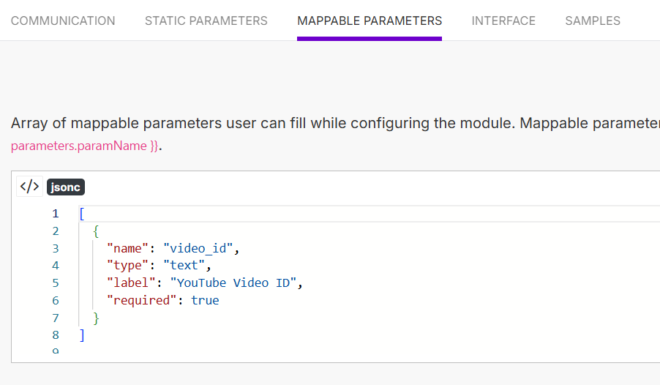Click the "name" key on line 3
The image size is (660, 385).
click(127, 249)
